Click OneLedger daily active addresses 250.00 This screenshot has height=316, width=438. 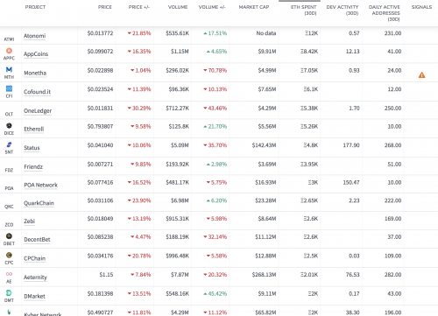[392, 109]
